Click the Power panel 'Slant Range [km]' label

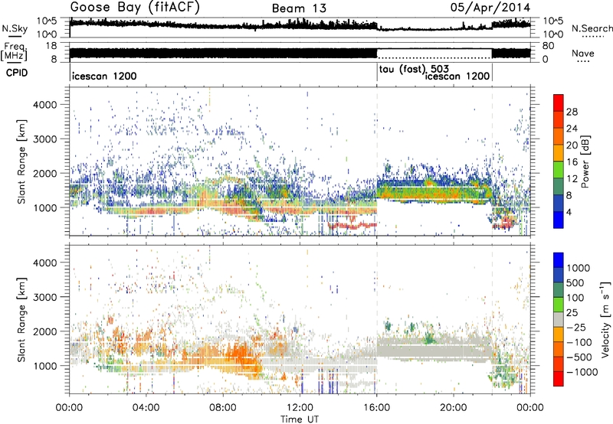21,161
